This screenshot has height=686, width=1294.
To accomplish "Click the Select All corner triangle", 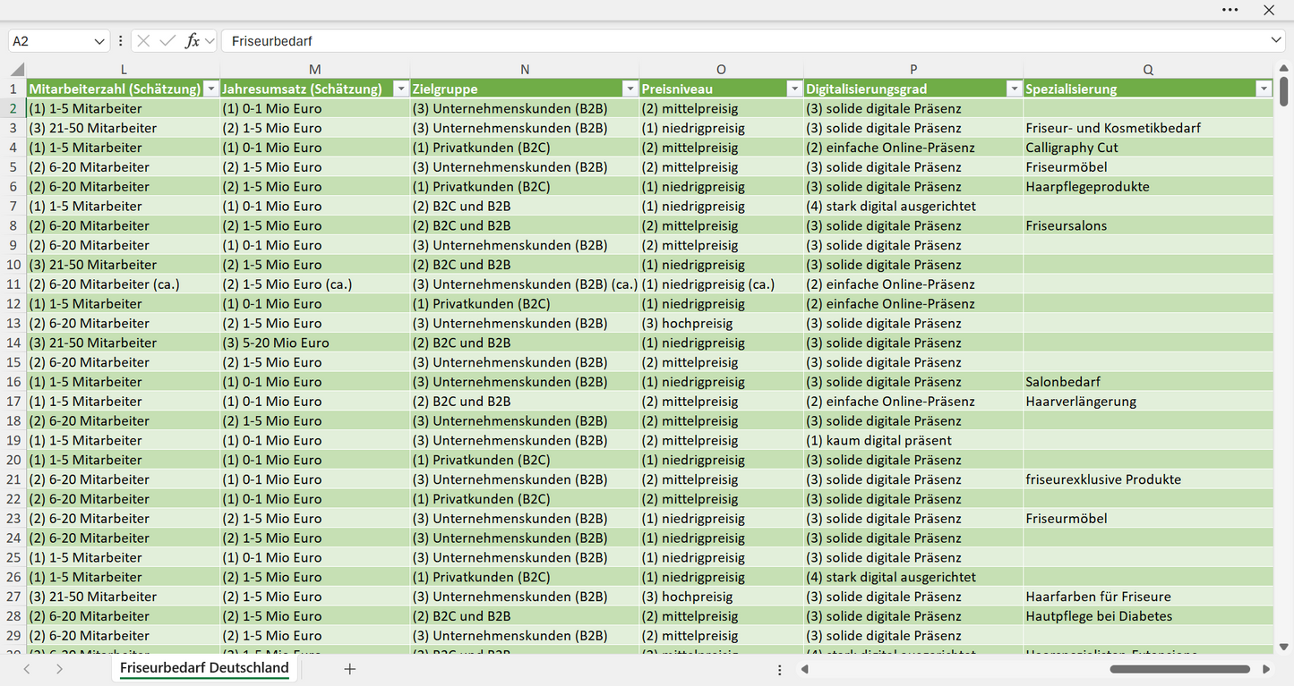I will click(x=17, y=70).
